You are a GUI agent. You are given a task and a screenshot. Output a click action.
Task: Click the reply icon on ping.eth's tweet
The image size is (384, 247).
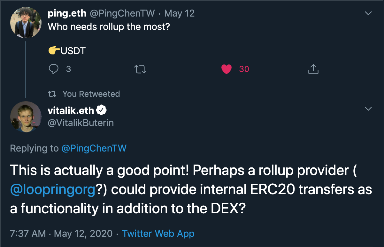tap(54, 69)
